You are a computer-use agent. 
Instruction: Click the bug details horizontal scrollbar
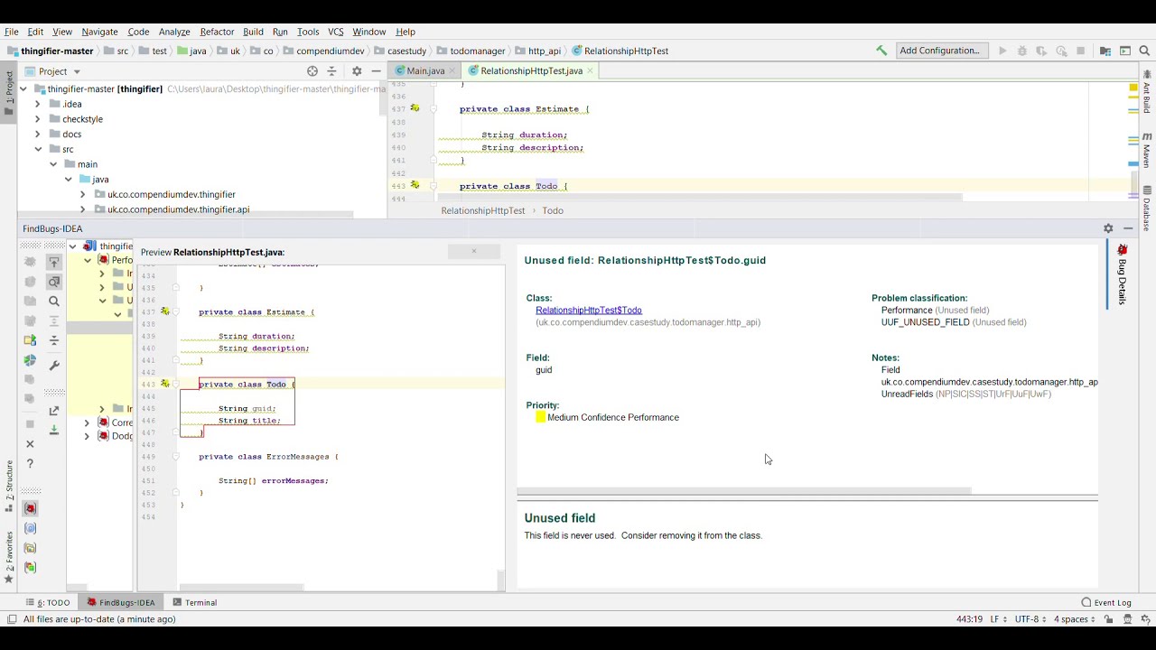[x=744, y=491]
